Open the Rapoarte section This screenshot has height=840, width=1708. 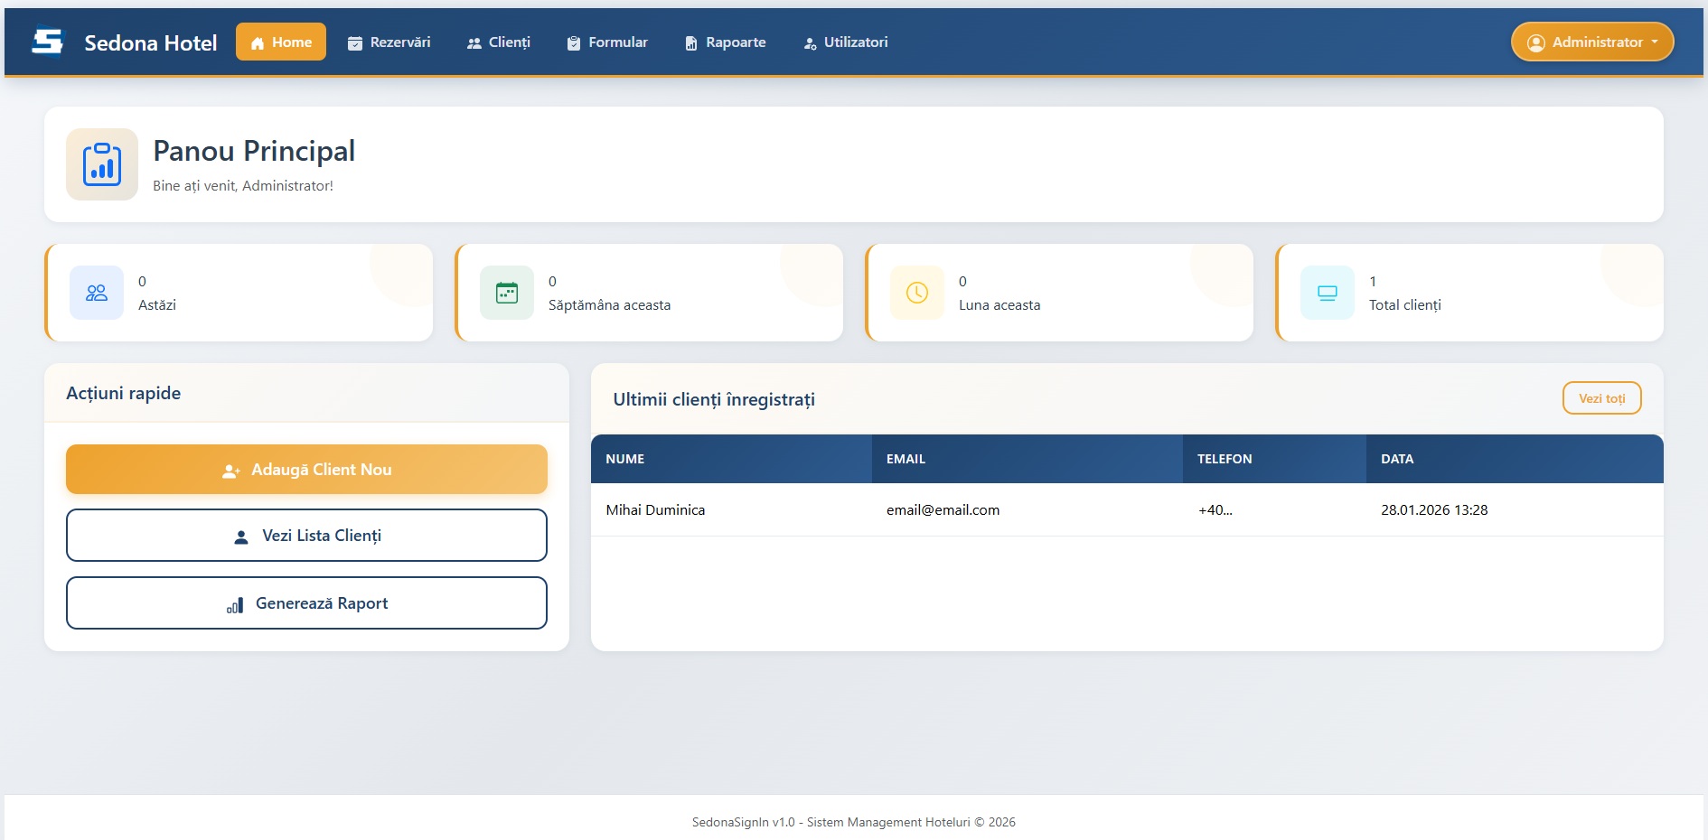(x=725, y=42)
